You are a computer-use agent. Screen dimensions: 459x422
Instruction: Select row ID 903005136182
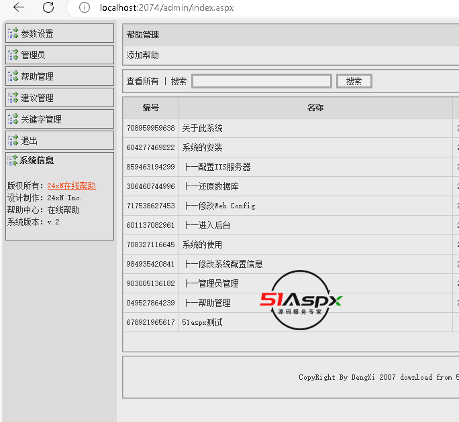click(x=151, y=283)
